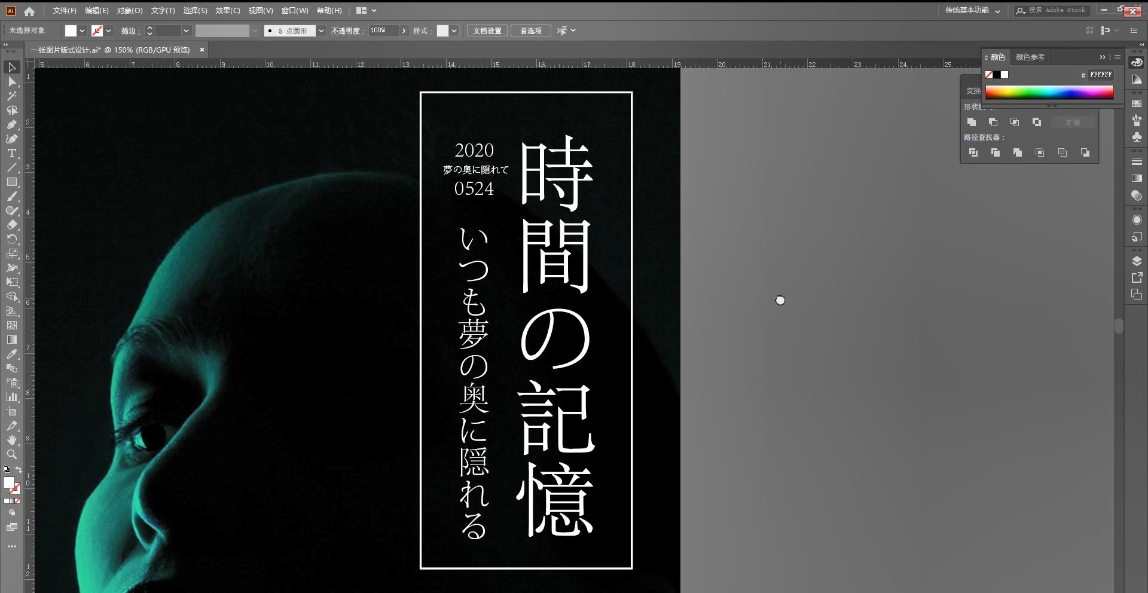Choose the Eyedropper tool
Viewport: 1148px width, 593px height.
[12, 354]
